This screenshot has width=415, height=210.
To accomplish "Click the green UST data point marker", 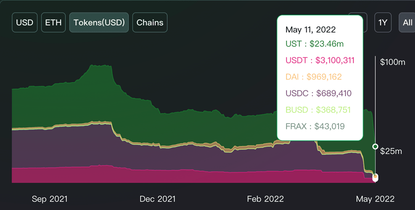I will 375,146.
